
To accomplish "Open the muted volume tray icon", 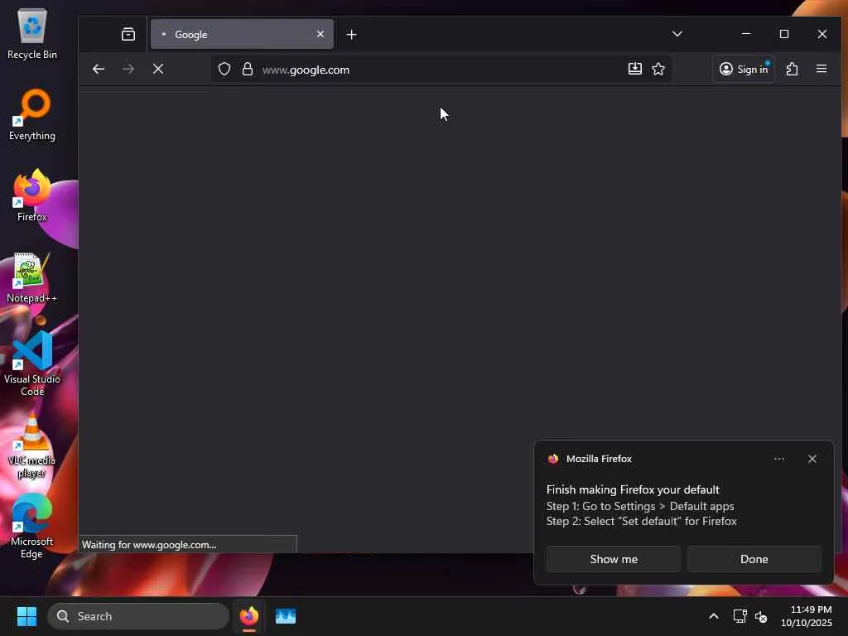I will [761, 616].
